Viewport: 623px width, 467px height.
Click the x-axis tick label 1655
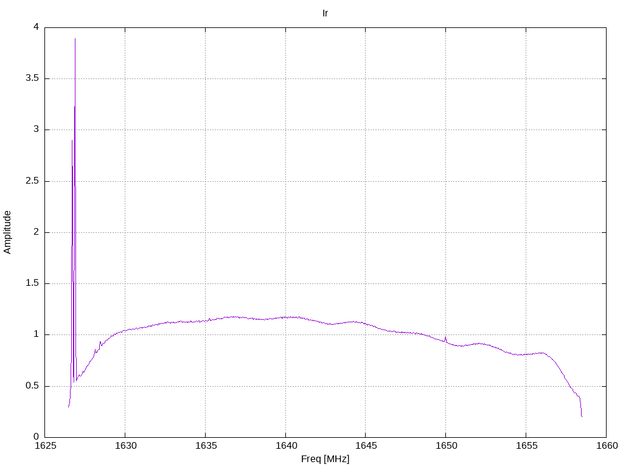(x=526, y=446)
